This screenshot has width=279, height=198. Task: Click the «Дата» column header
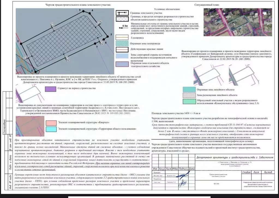191,169
